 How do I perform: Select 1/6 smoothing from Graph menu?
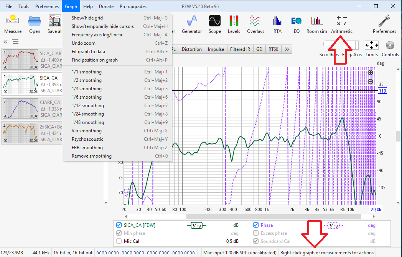86,97
